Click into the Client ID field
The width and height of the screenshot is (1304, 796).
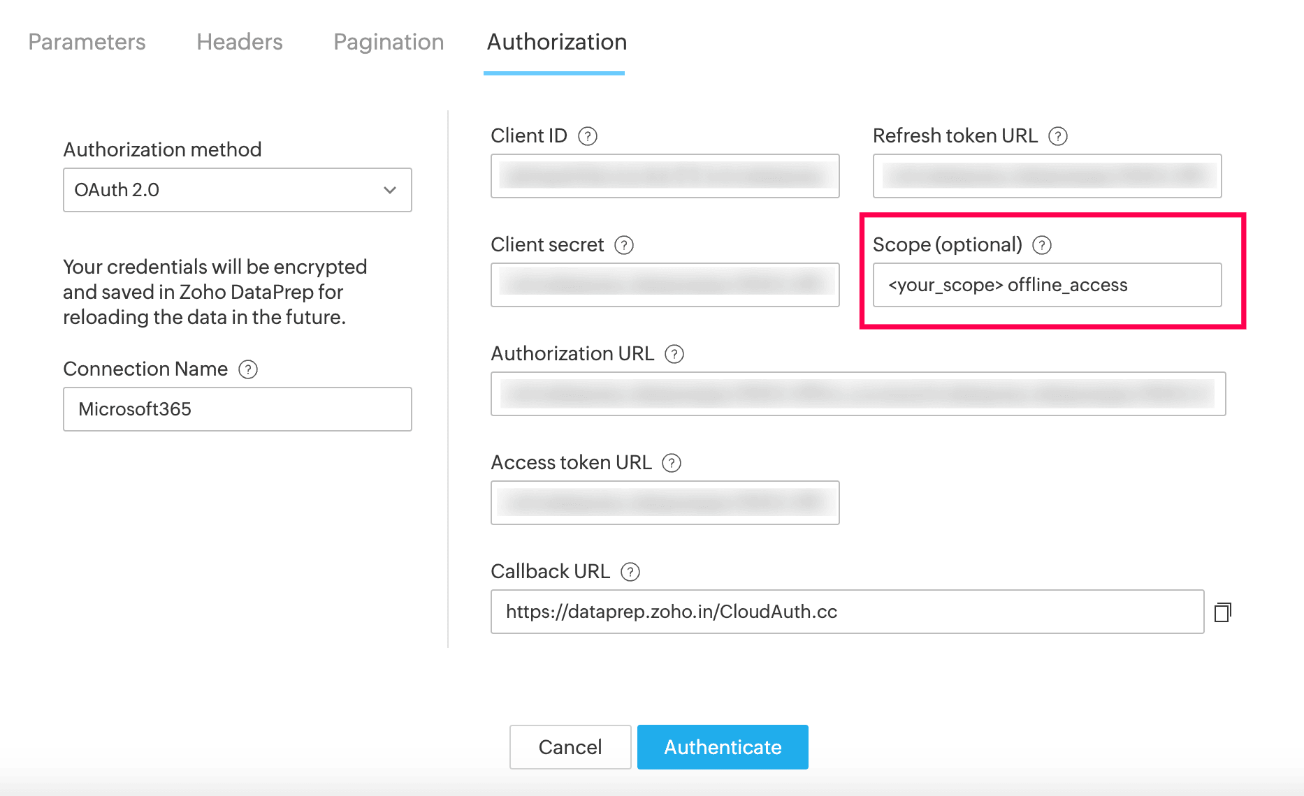(x=665, y=176)
